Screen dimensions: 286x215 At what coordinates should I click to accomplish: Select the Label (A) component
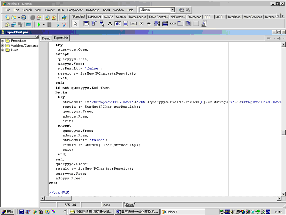[110, 23]
